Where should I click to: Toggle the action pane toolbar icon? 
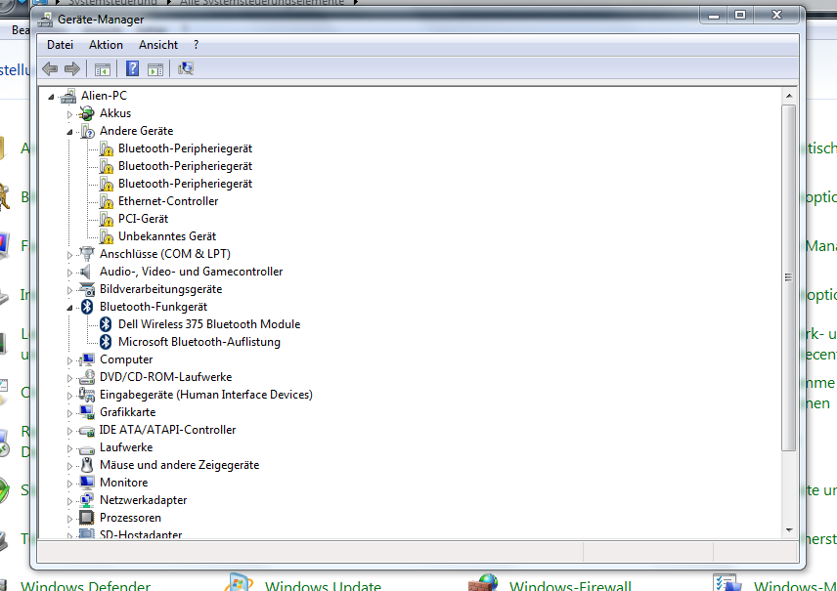coord(155,68)
